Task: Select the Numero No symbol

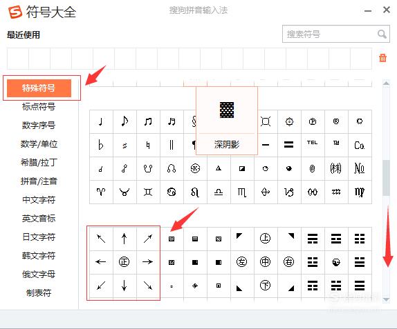Action: (360, 168)
